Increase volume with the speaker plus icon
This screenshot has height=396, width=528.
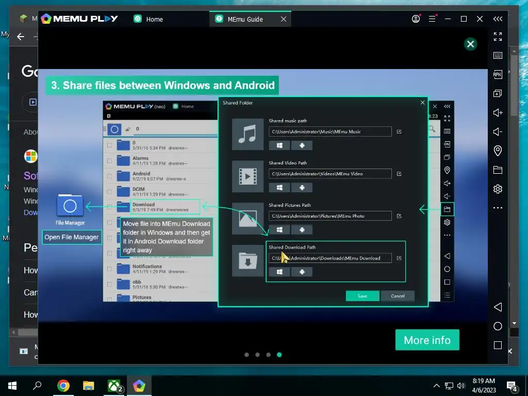(x=498, y=112)
